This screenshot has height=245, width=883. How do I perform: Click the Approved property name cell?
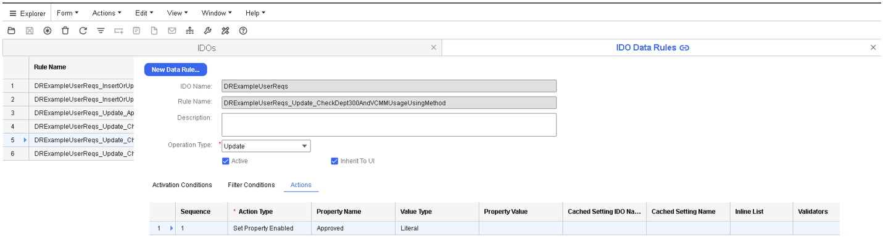(354, 228)
